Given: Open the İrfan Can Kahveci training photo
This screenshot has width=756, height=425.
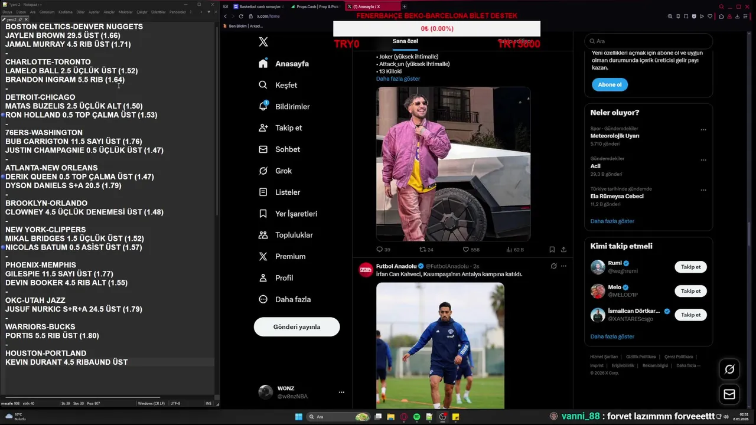Looking at the screenshot, I should click(440, 345).
